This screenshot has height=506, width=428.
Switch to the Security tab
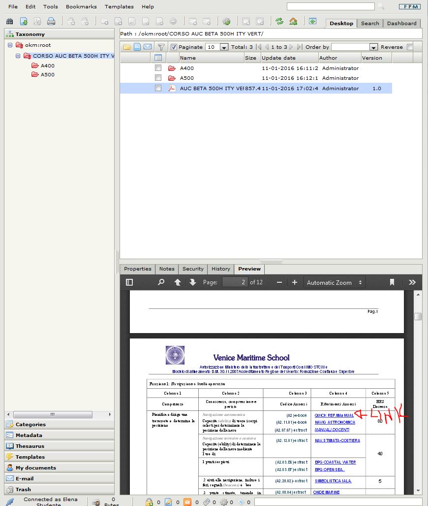[x=193, y=269]
